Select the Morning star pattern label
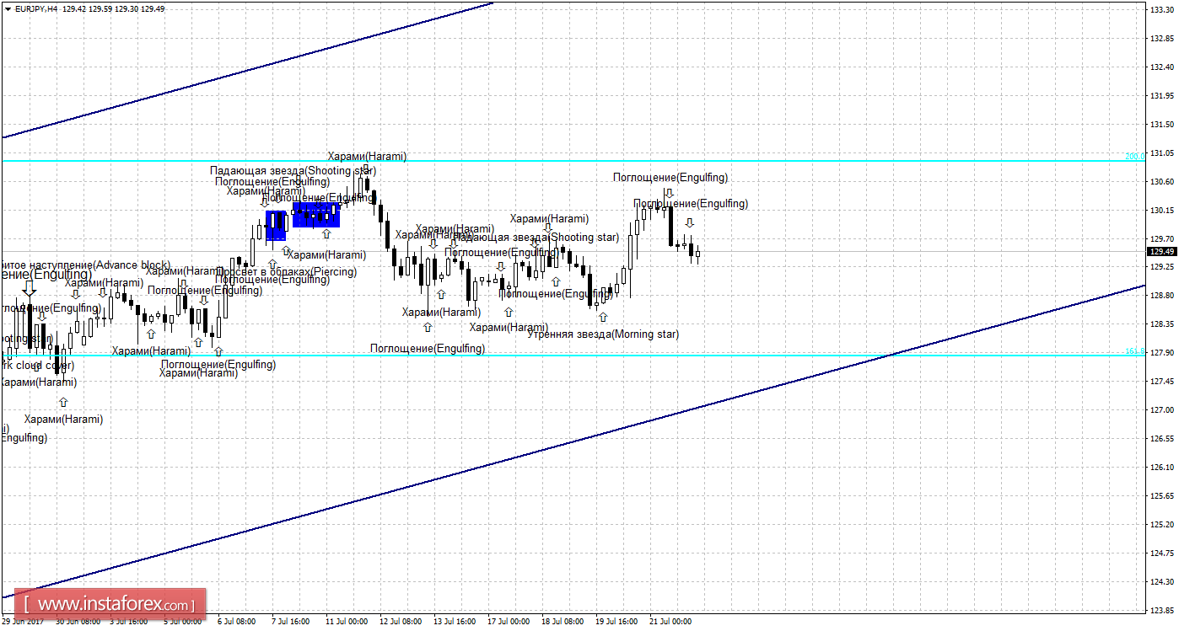This screenshot has width=1179, height=631. [x=603, y=334]
